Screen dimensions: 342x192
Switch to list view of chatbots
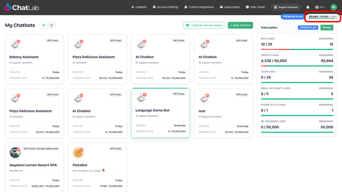tap(52, 25)
